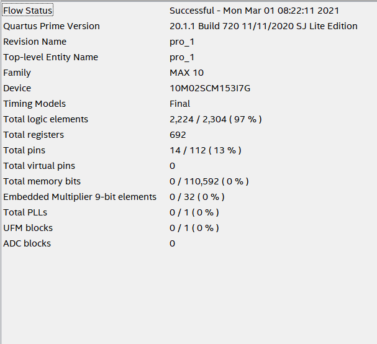Select the Flow Status label
This screenshot has height=344, width=377.
pyautogui.click(x=28, y=11)
